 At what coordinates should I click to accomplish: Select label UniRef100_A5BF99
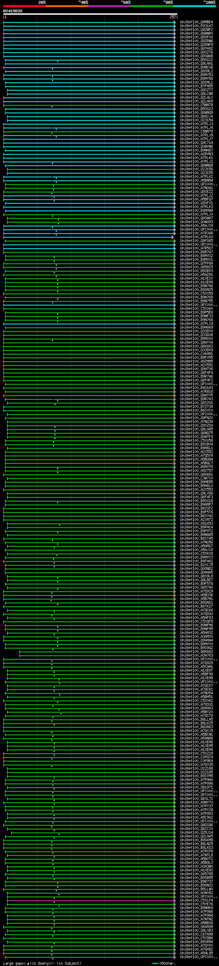coord(196,674)
